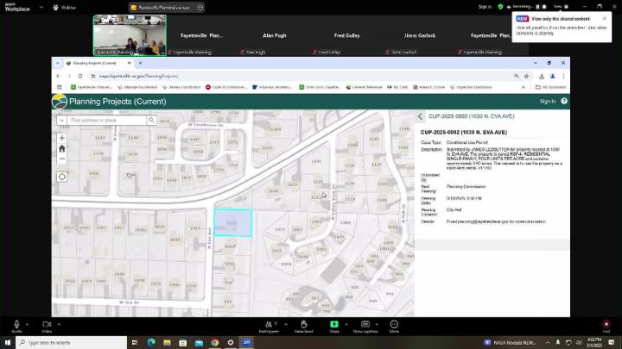Click Raise hand in Zoom

[304, 327]
